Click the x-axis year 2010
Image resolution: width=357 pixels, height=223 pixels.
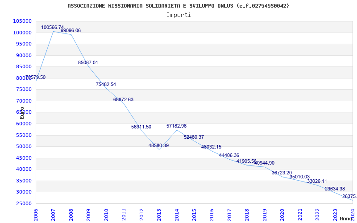(x=106, y=215)
